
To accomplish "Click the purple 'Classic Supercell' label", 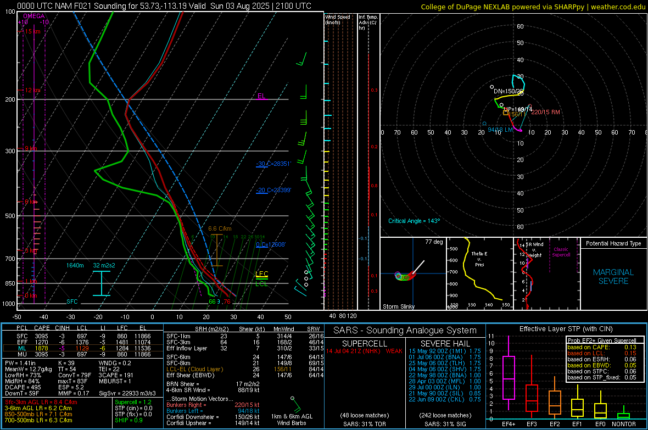I will coord(561,252).
